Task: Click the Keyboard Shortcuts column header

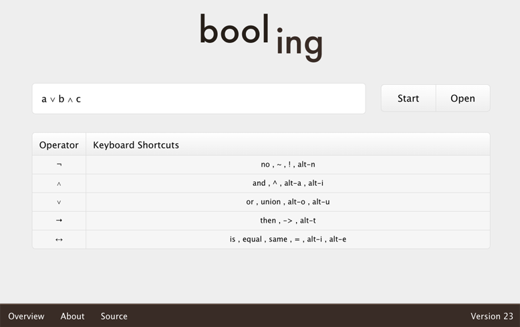Action: (136, 145)
